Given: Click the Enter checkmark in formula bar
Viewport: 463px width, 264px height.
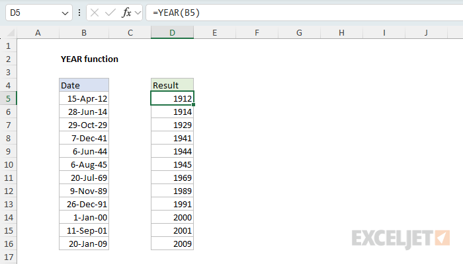Looking at the screenshot, I should click(109, 13).
